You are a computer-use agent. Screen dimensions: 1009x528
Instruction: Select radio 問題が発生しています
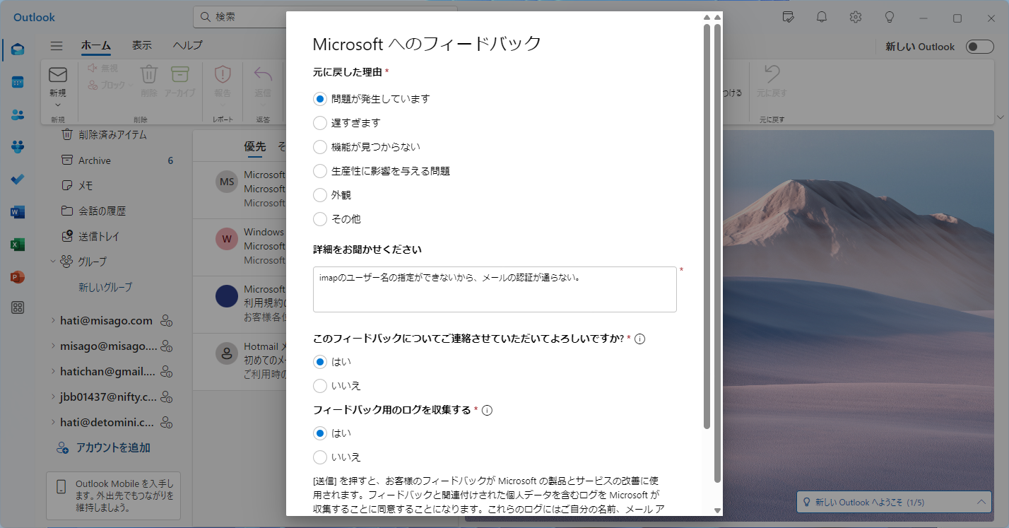pos(320,99)
